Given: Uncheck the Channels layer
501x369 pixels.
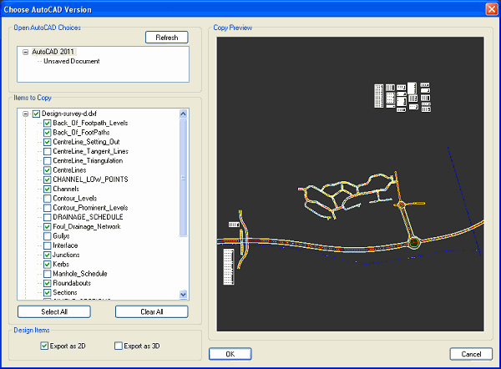Looking at the screenshot, I should 48,189.
